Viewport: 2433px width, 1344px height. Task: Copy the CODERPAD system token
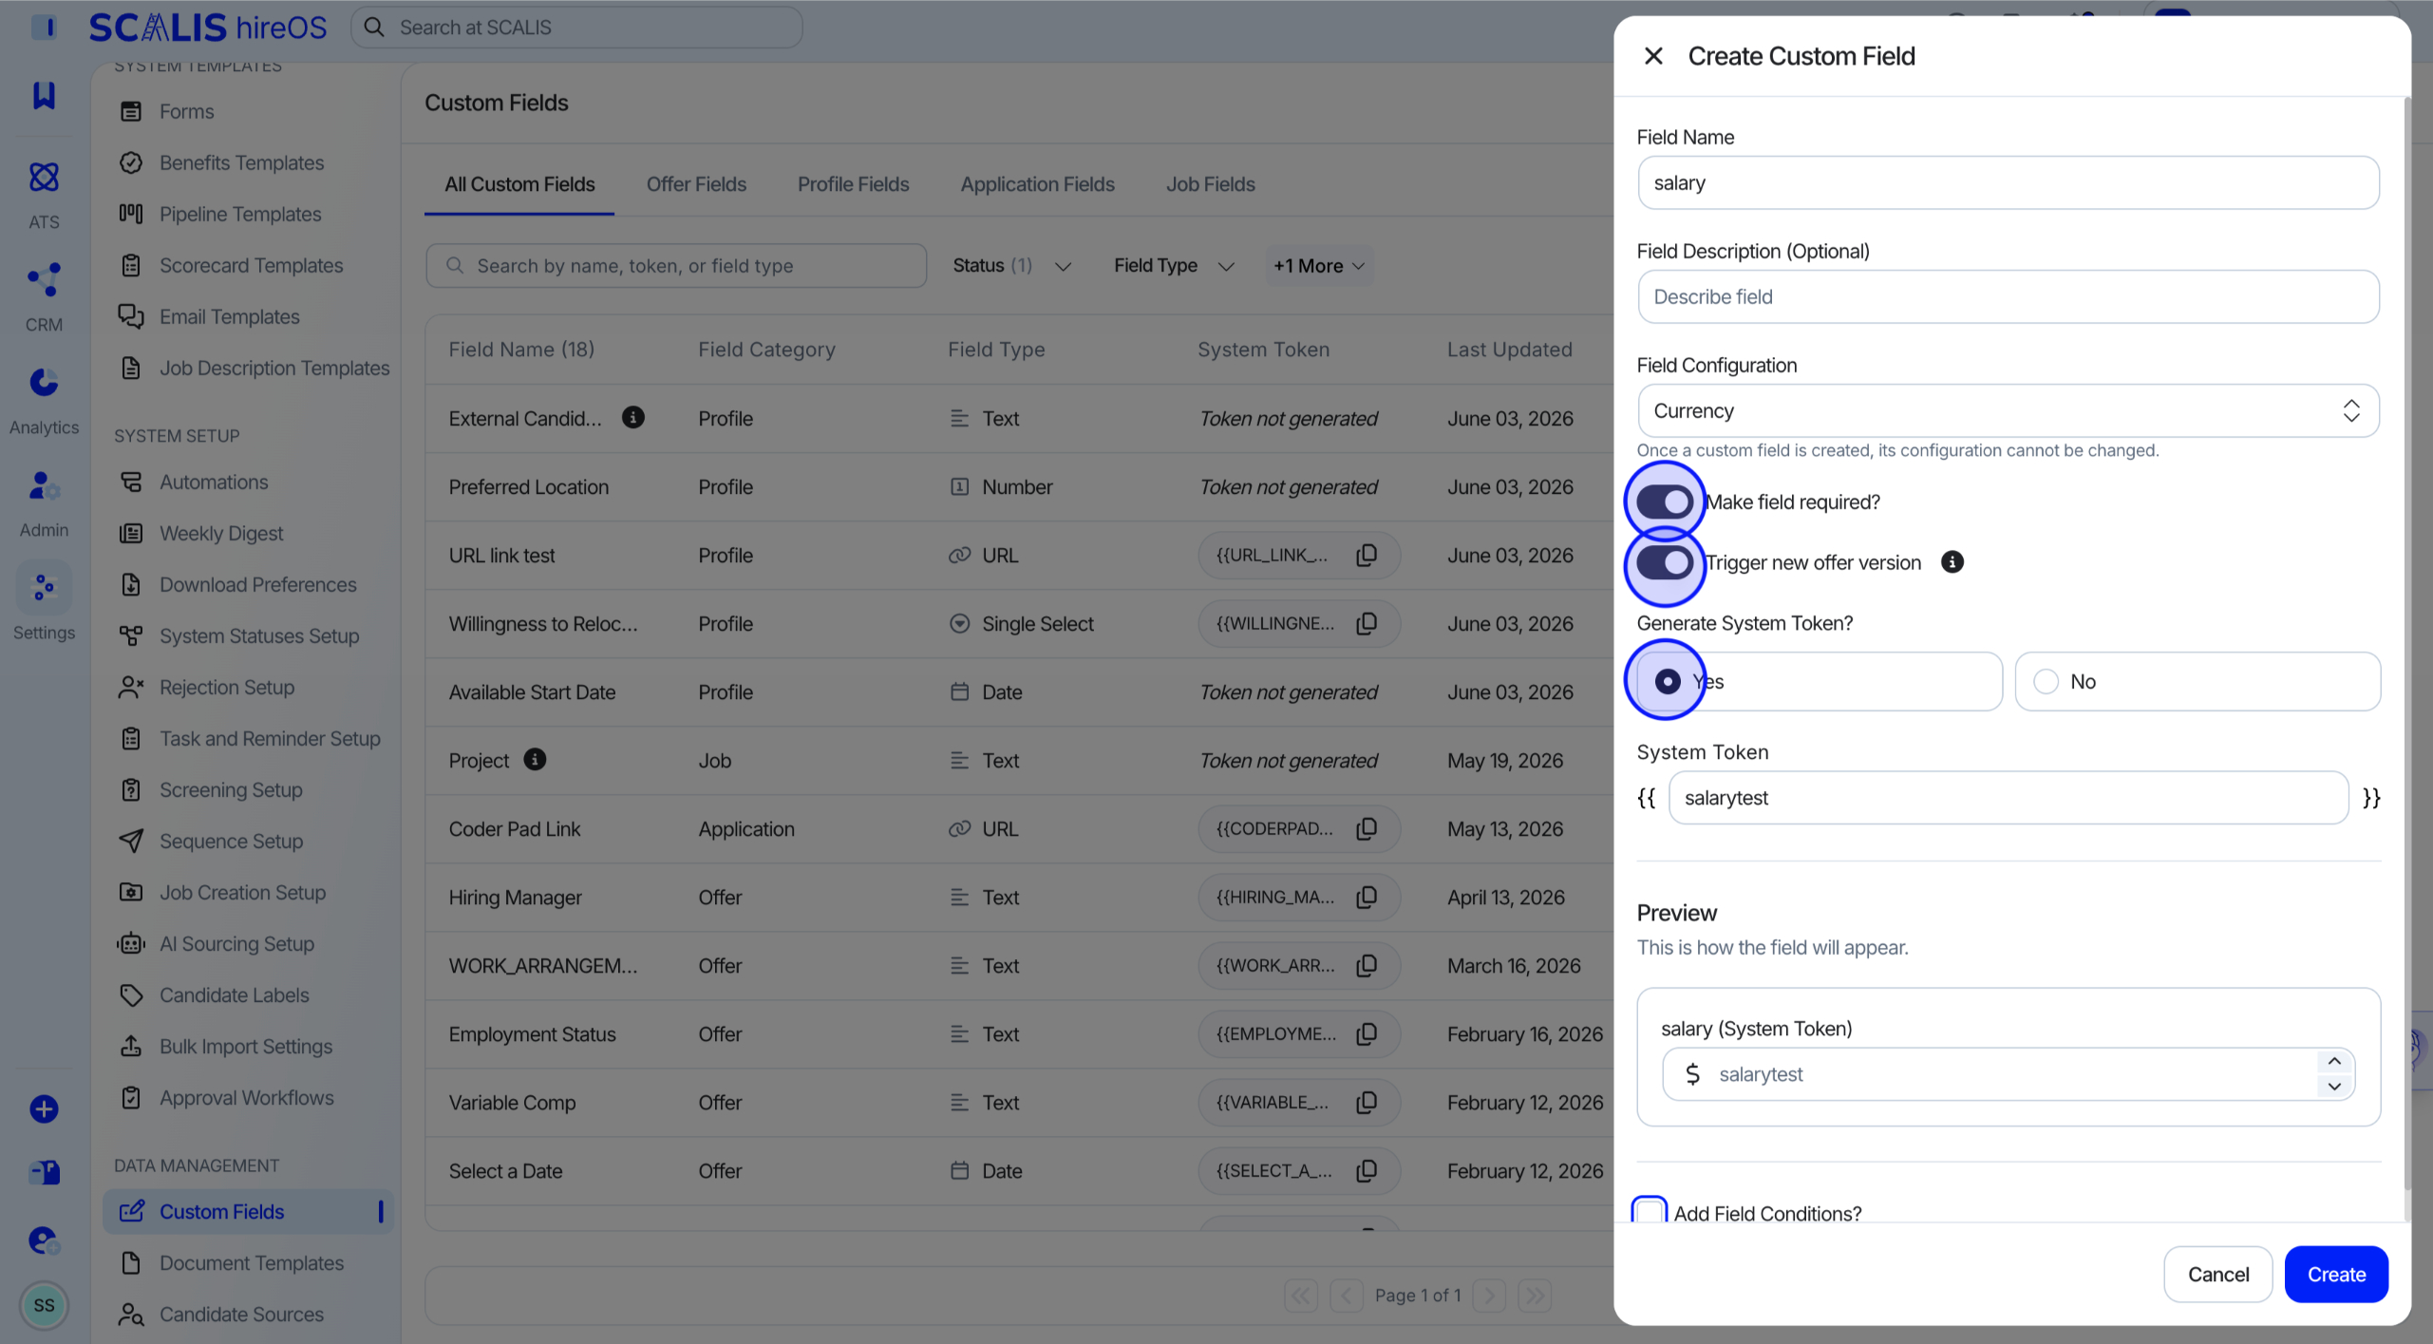(x=1367, y=828)
